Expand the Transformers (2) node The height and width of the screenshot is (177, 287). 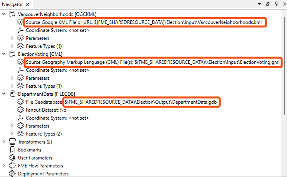coord(4,142)
